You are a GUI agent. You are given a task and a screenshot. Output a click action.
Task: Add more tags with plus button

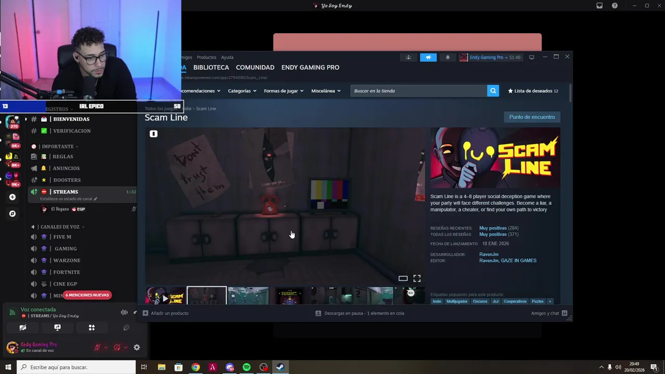tap(550, 301)
